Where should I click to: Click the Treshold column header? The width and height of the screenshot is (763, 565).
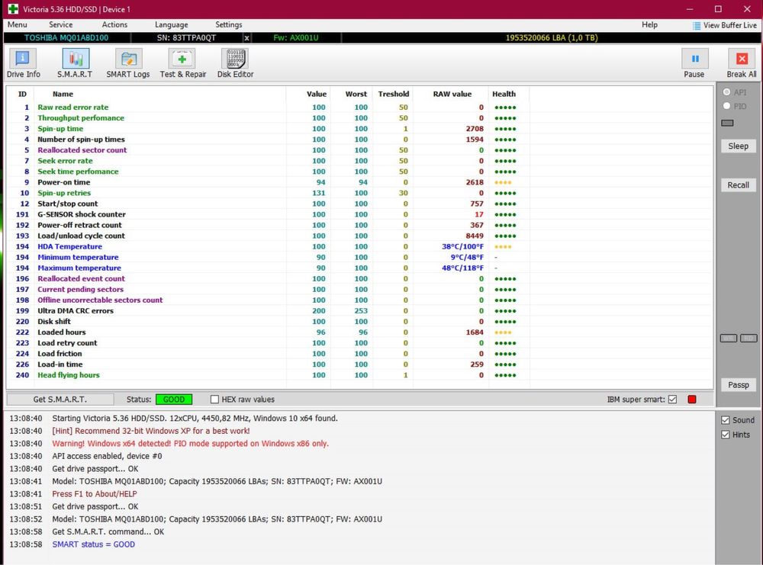[393, 94]
